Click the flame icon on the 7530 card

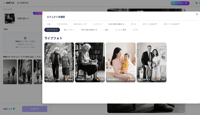159,79
